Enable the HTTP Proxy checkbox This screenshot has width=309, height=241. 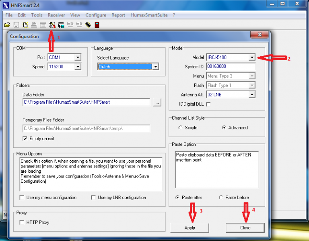pos(22,222)
